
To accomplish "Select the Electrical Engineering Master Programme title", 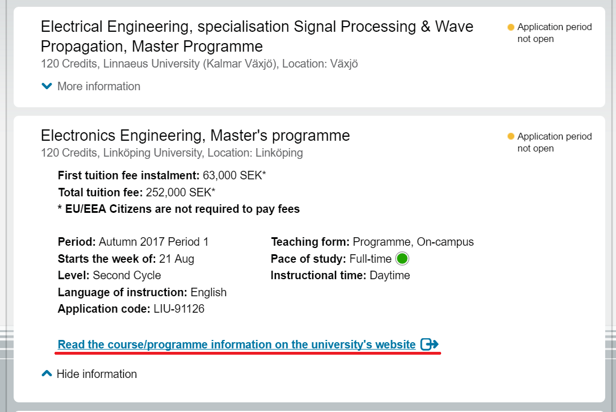I will click(257, 36).
